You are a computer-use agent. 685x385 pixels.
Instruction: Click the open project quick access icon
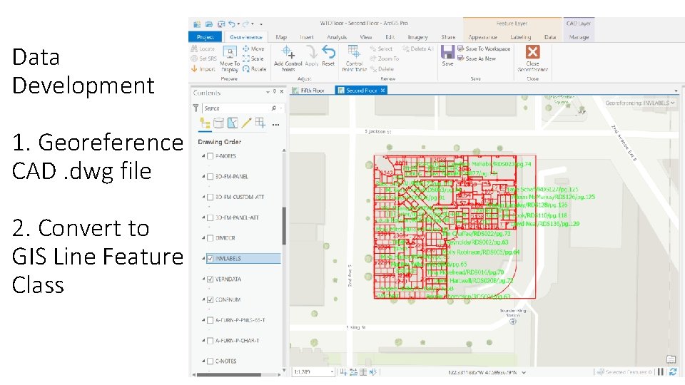click(x=209, y=24)
